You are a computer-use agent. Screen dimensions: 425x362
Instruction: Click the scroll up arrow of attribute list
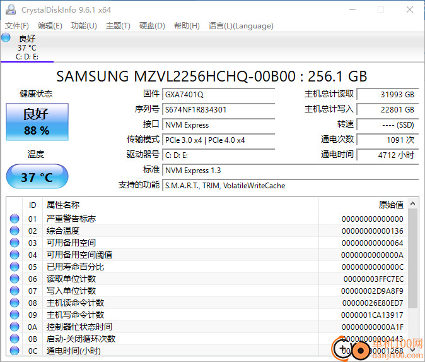click(413, 203)
